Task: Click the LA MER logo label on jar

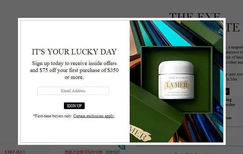Action: click(x=177, y=85)
